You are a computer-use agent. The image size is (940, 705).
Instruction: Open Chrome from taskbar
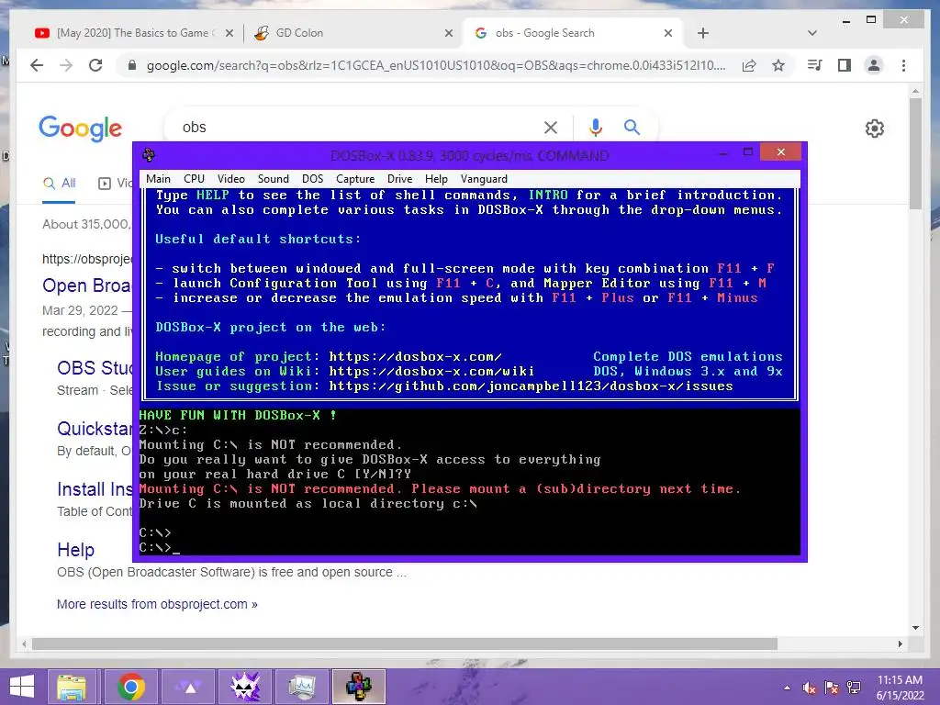point(130,687)
